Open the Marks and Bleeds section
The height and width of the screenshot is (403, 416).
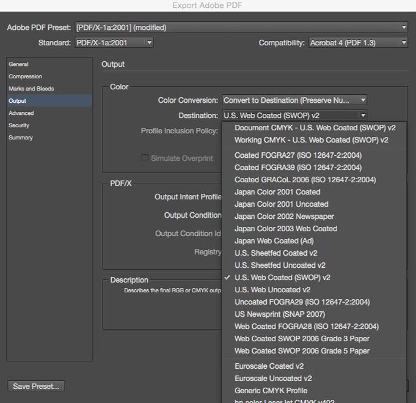(49, 89)
